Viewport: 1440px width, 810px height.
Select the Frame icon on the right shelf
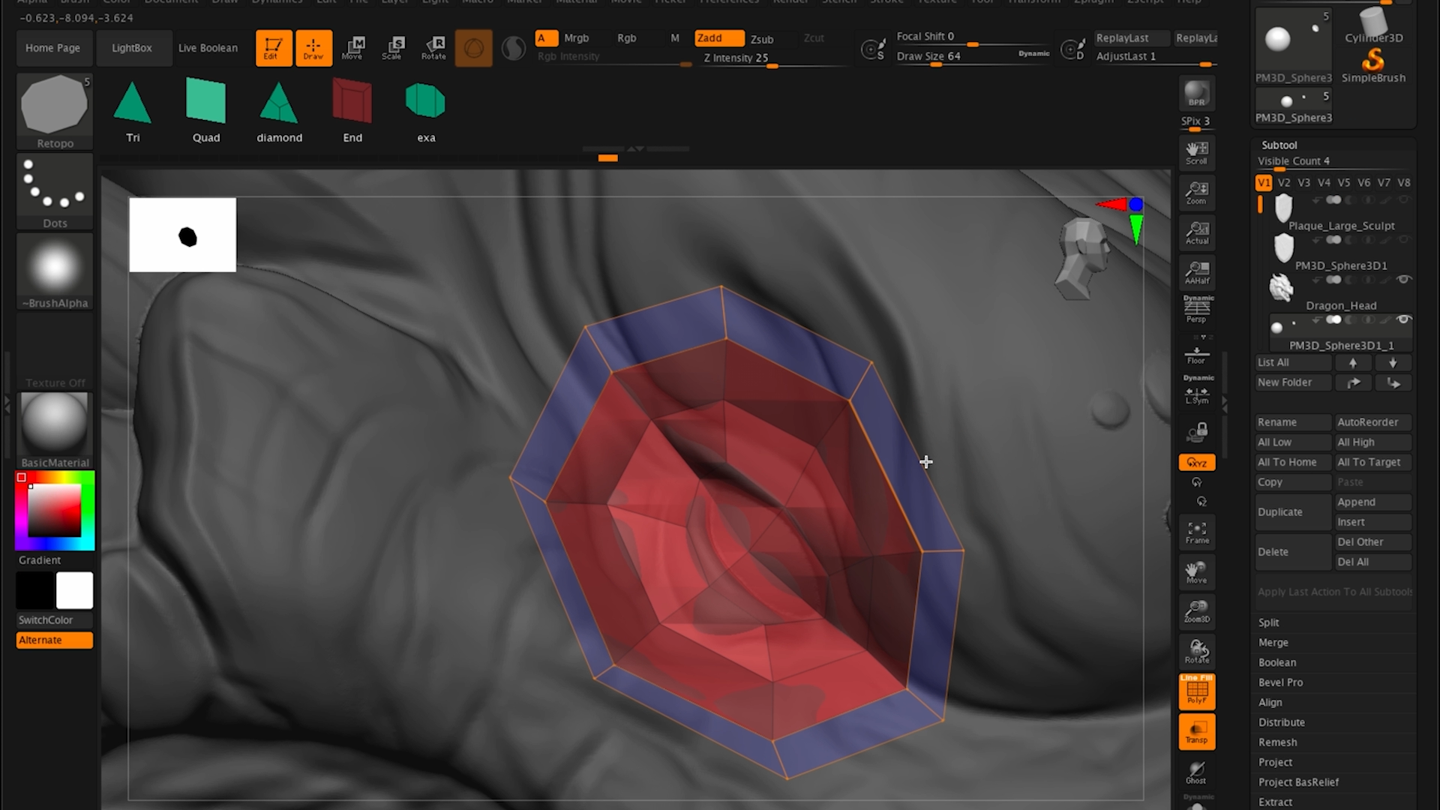[1196, 532]
